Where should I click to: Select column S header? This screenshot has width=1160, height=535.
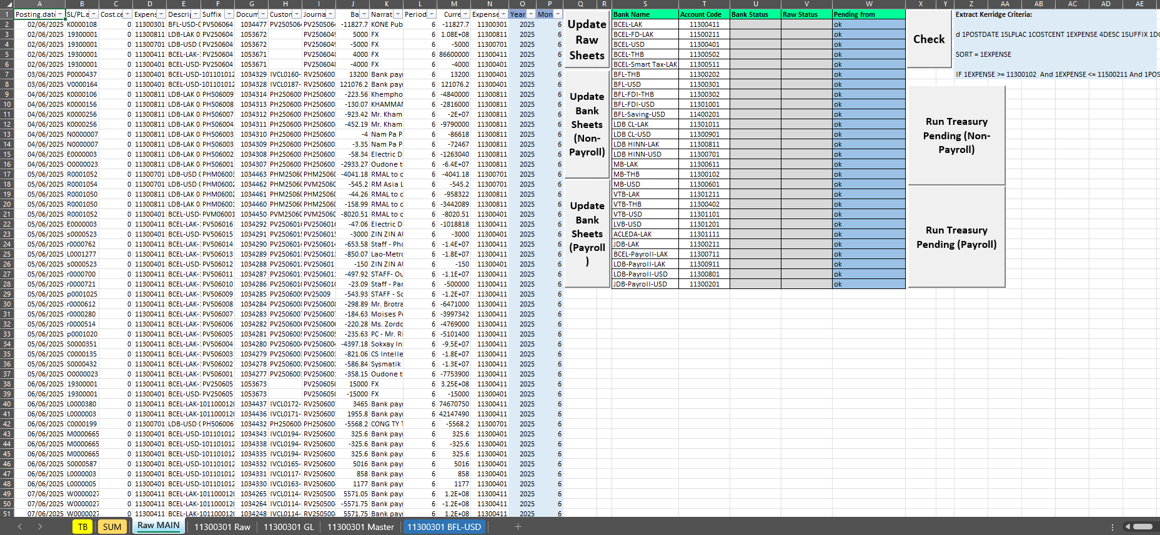click(x=645, y=4)
